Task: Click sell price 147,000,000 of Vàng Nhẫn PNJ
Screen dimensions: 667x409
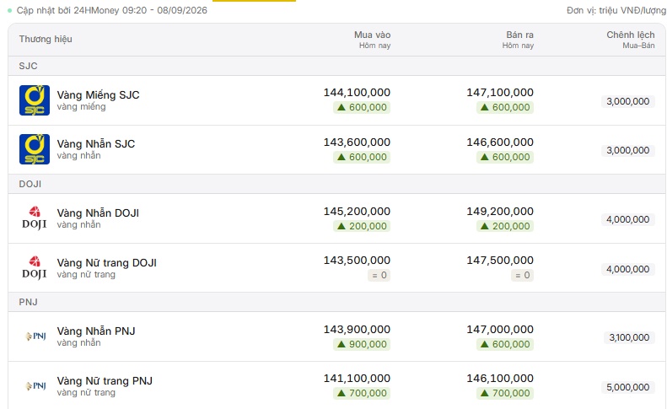Action: [x=500, y=330]
